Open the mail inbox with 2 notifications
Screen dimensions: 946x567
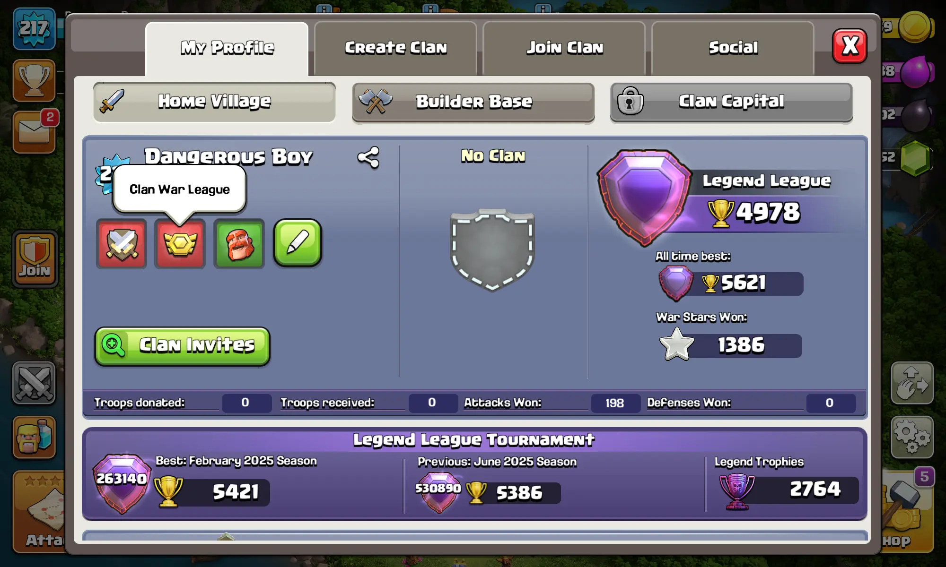(34, 132)
